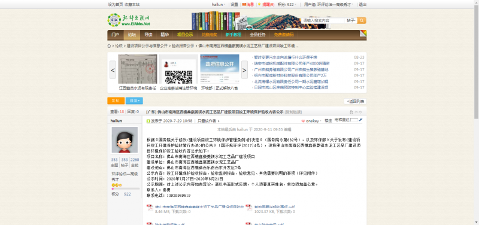
Task: Click the 日照市岚山区疾病预防 news link
Action: [291, 87]
